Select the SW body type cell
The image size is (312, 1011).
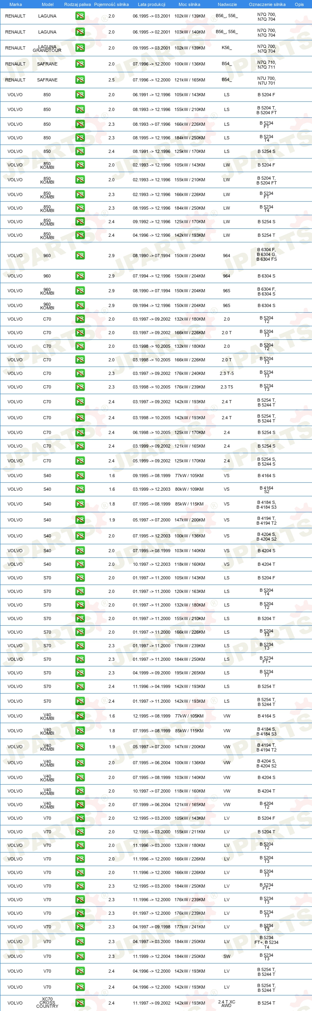(x=227, y=956)
